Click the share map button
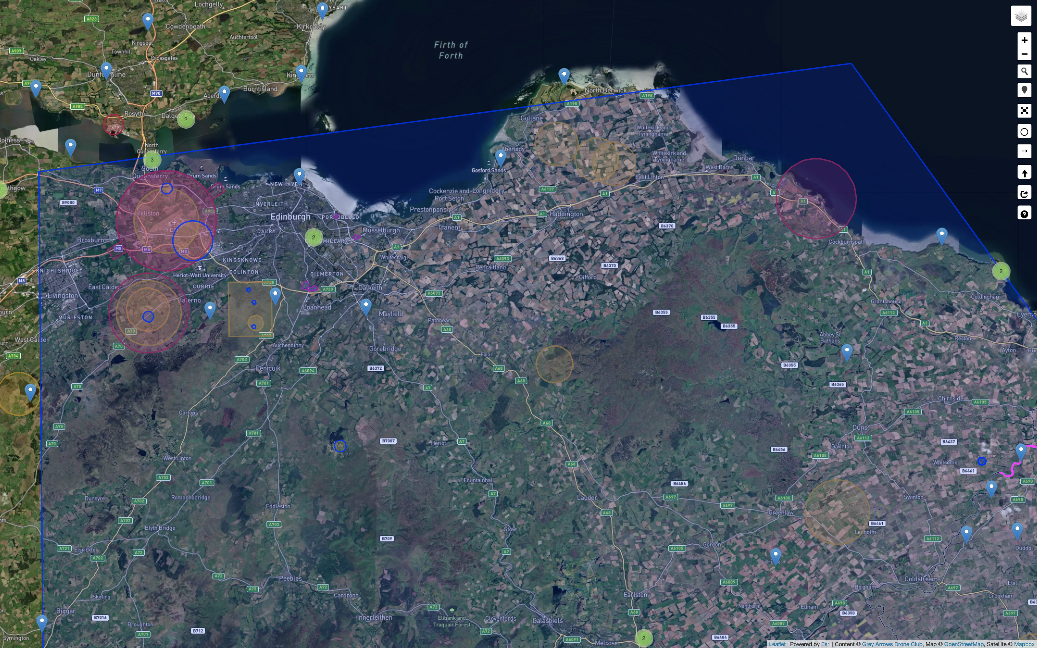 click(1024, 193)
